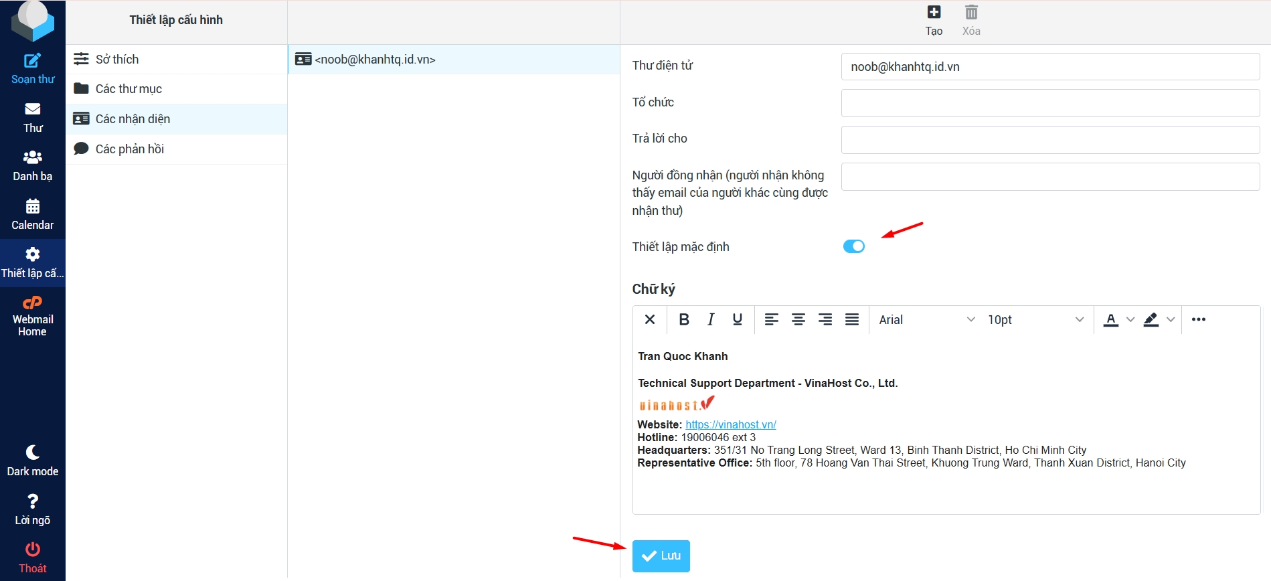Open the more options ellipsis in editor

(x=1198, y=320)
